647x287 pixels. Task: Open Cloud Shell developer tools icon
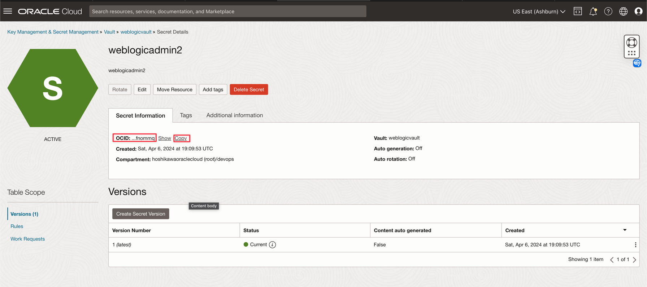pos(578,12)
